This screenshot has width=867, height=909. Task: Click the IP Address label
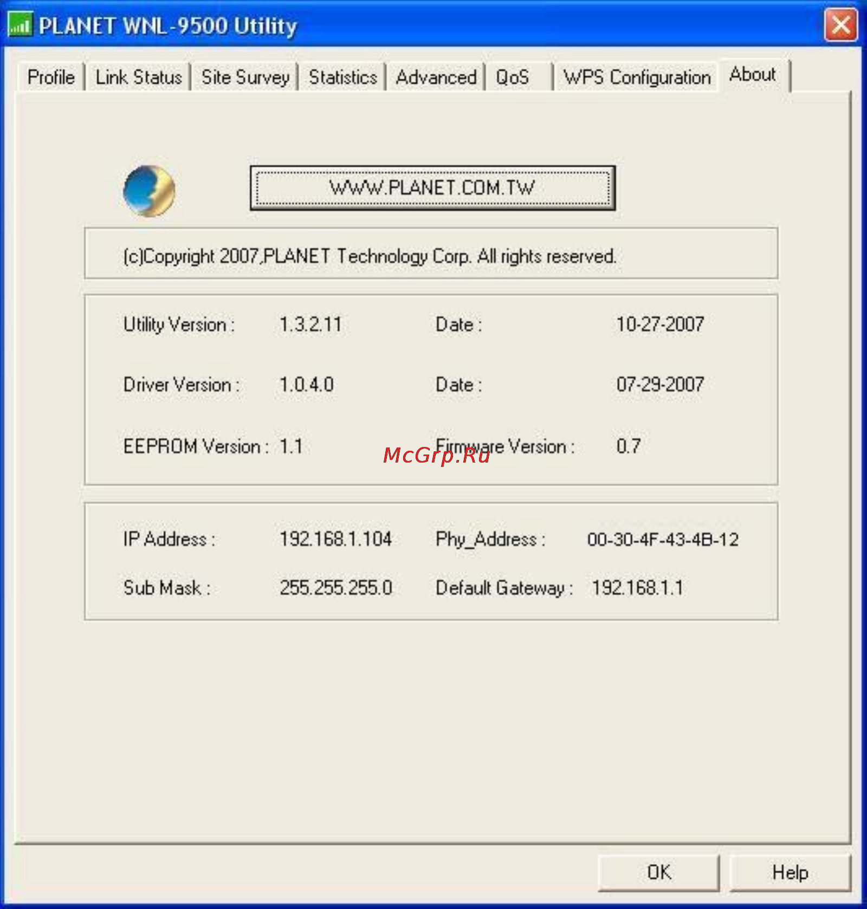pos(170,539)
